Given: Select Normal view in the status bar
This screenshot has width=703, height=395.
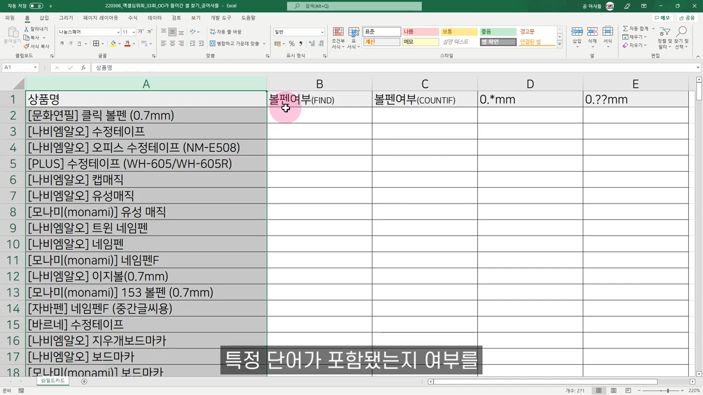Looking at the screenshot, I should pos(599,391).
